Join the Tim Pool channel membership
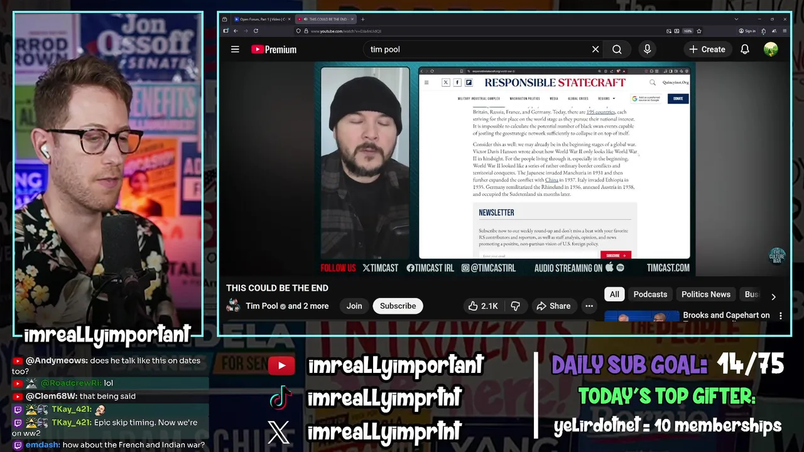 [354, 306]
